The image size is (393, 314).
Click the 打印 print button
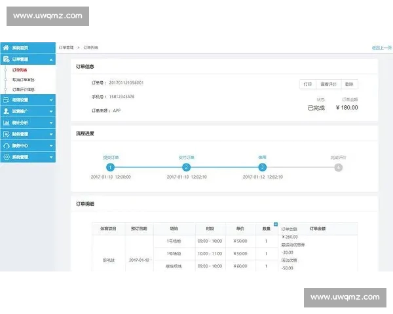(308, 84)
